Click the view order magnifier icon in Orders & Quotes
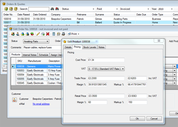The image size is (178, 127). 11,9
